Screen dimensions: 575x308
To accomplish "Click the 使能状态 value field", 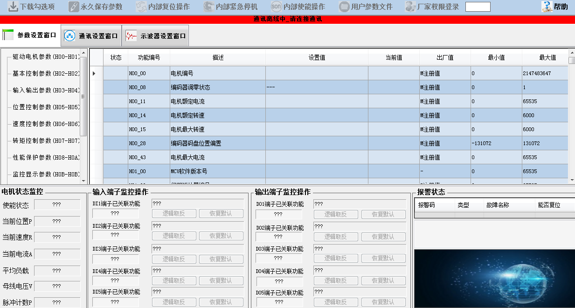I will tap(56, 204).
